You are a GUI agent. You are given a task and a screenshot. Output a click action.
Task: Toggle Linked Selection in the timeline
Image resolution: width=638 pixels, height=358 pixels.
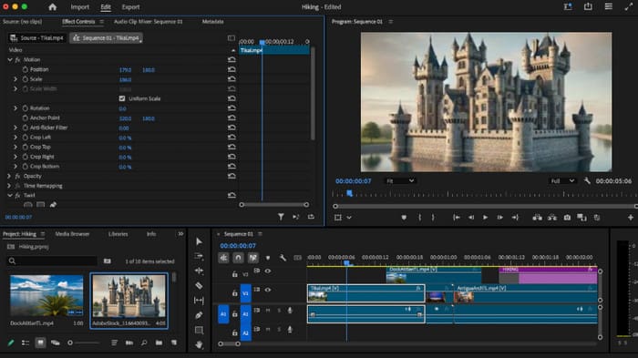click(x=252, y=258)
